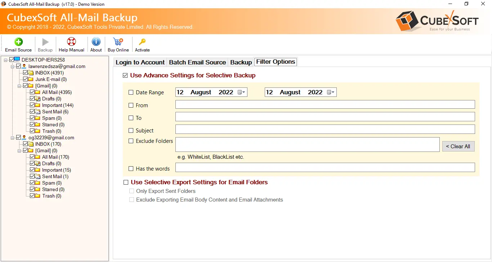Click folder icon of INBOX (170)

tap(31, 144)
